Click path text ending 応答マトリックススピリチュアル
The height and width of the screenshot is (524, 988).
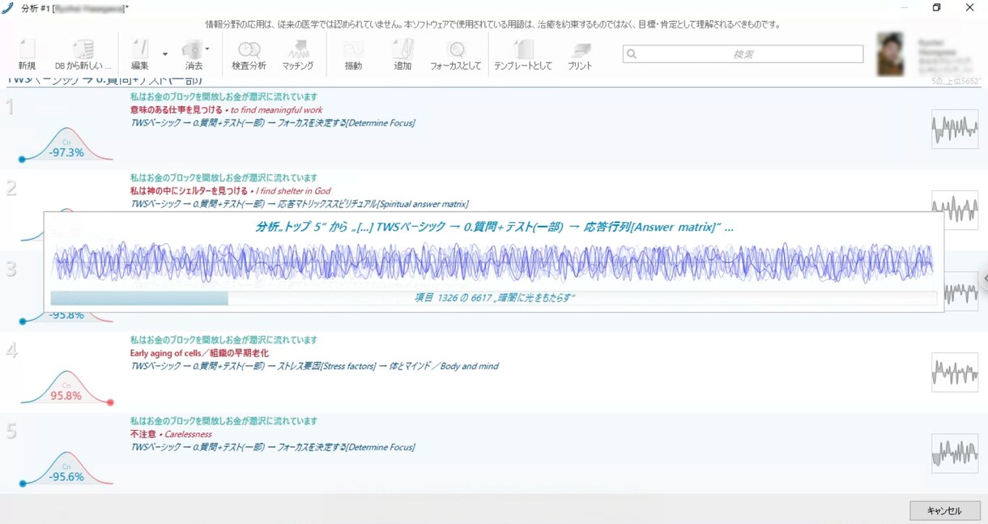[x=300, y=204]
